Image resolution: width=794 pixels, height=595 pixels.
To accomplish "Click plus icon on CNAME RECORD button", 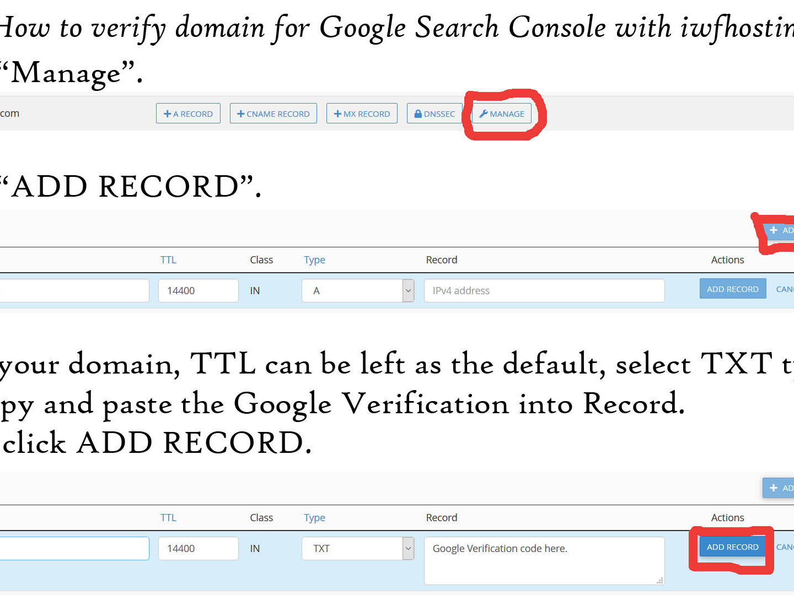I will coord(240,113).
